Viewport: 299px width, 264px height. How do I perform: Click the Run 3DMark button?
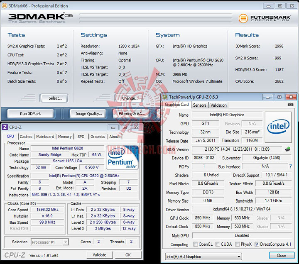tap(30, 114)
